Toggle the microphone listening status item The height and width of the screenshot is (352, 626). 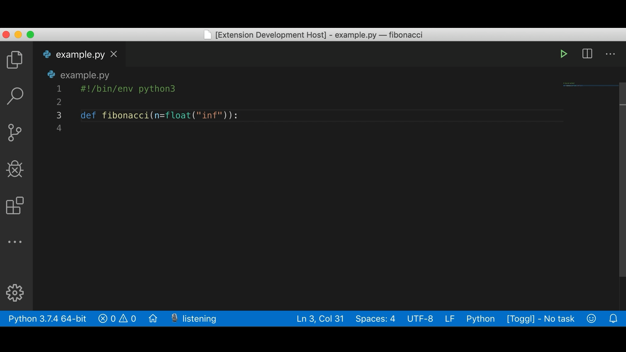194,319
